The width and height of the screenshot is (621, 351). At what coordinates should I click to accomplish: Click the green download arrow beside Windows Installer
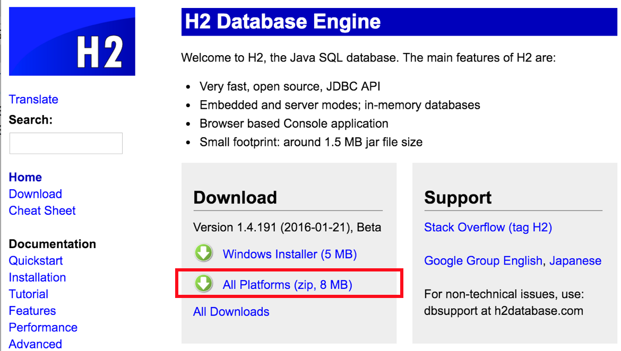(x=204, y=253)
